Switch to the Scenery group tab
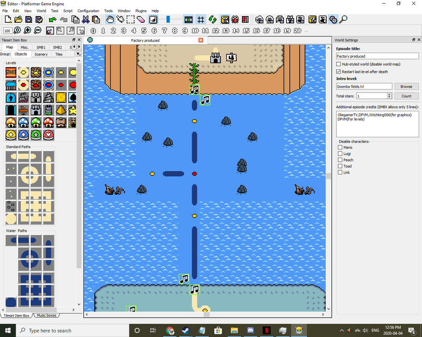The image size is (422, 337). pyautogui.click(x=41, y=54)
